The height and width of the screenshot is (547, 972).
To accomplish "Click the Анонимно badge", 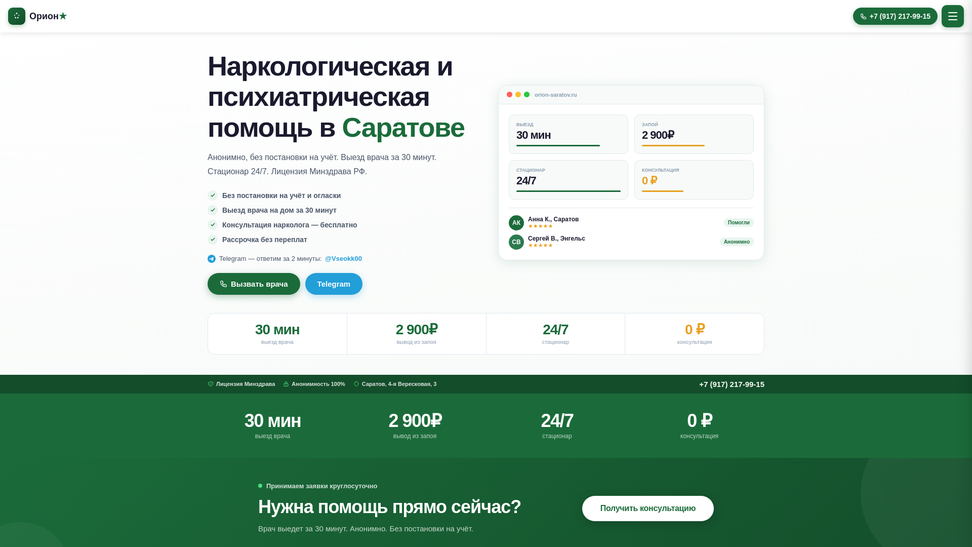I will click(737, 242).
